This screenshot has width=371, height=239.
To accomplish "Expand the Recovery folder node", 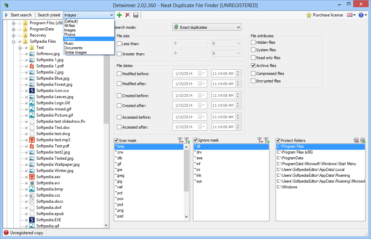I will point(13,36).
